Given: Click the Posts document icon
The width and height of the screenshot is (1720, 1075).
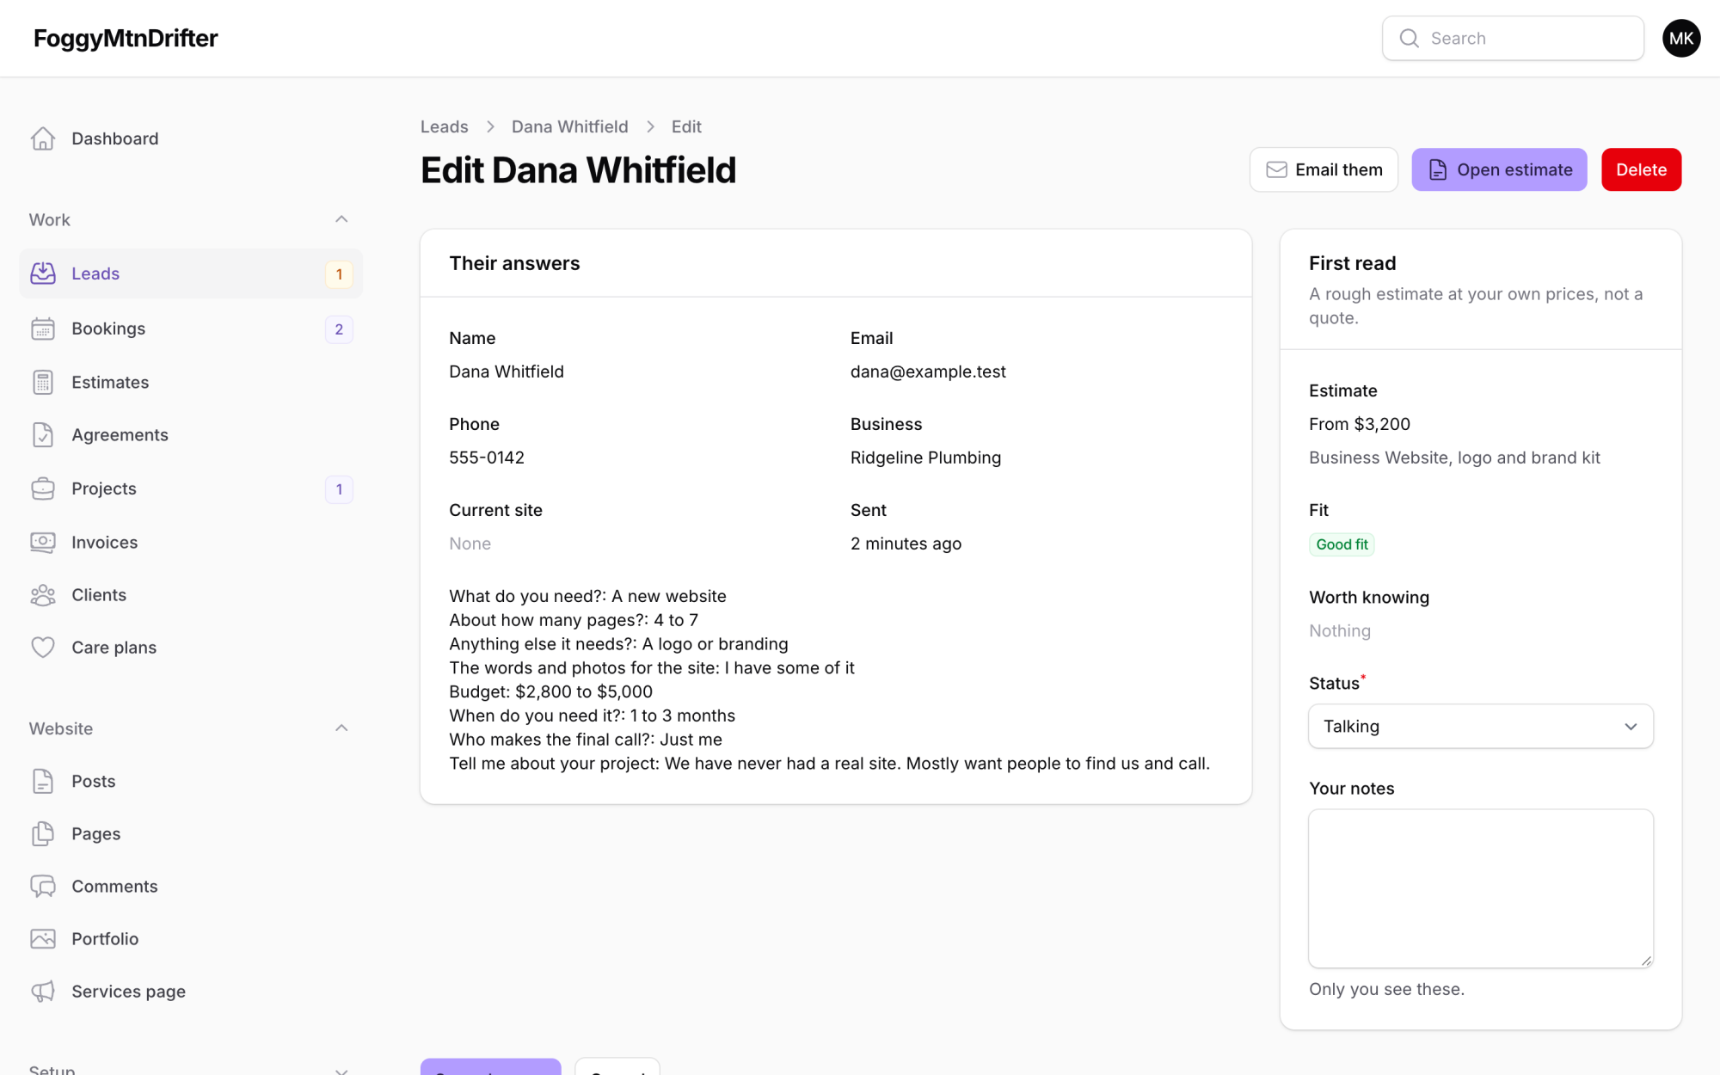Looking at the screenshot, I should 43,781.
